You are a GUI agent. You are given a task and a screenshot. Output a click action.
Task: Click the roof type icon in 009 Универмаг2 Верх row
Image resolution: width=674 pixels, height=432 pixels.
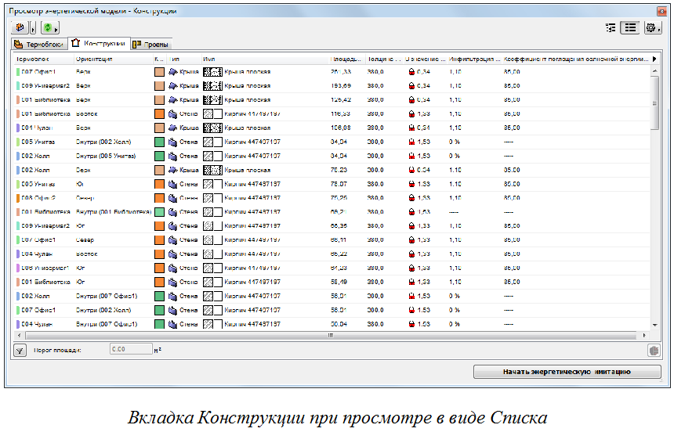tap(172, 86)
